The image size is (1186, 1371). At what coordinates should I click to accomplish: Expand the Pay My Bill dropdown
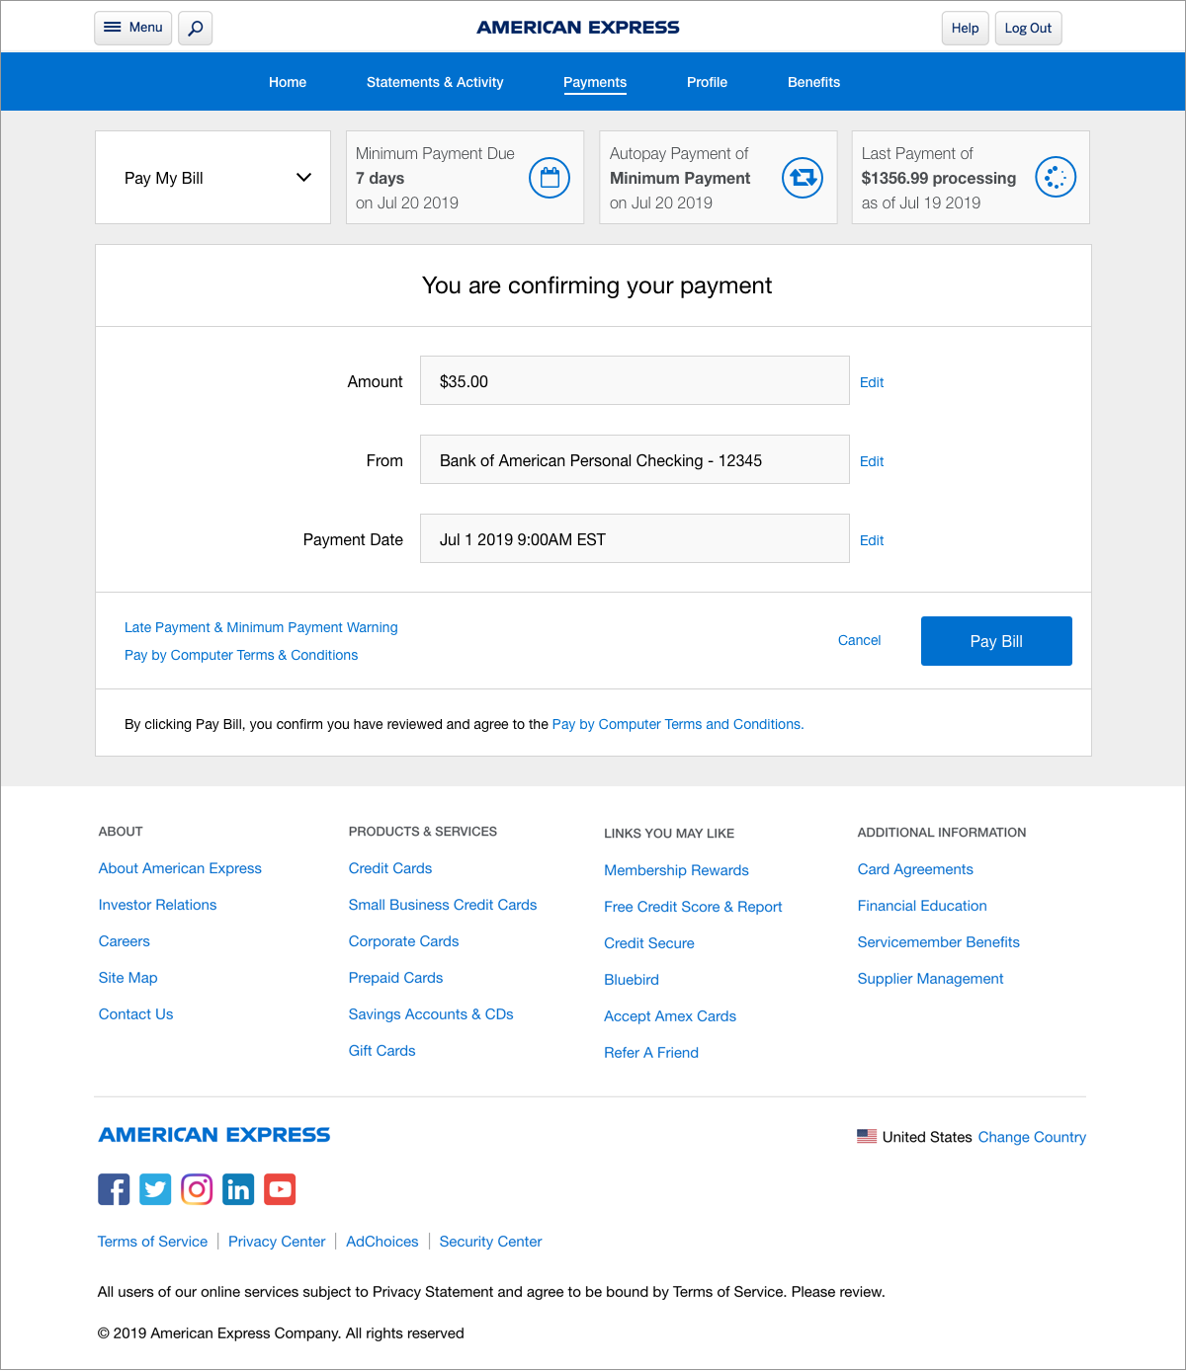click(x=212, y=178)
